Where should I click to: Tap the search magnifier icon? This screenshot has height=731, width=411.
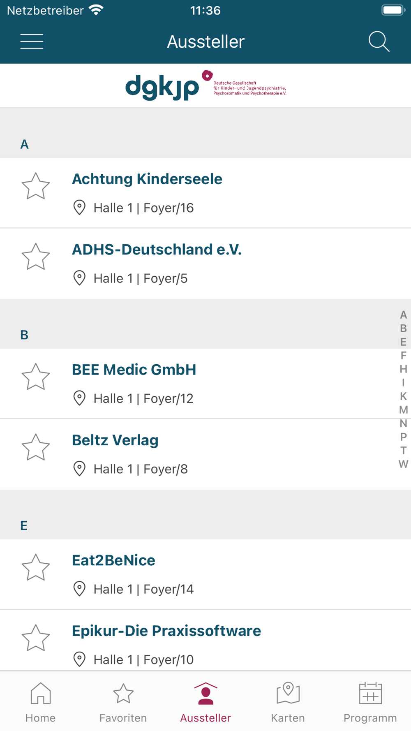point(379,42)
